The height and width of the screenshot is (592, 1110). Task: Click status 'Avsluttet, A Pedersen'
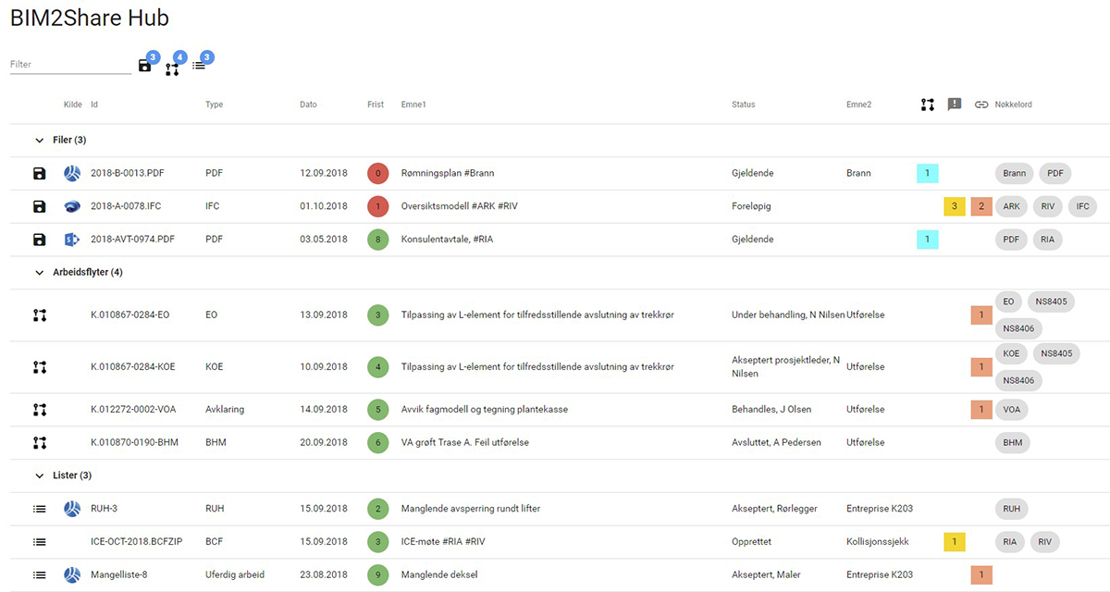point(776,442)
